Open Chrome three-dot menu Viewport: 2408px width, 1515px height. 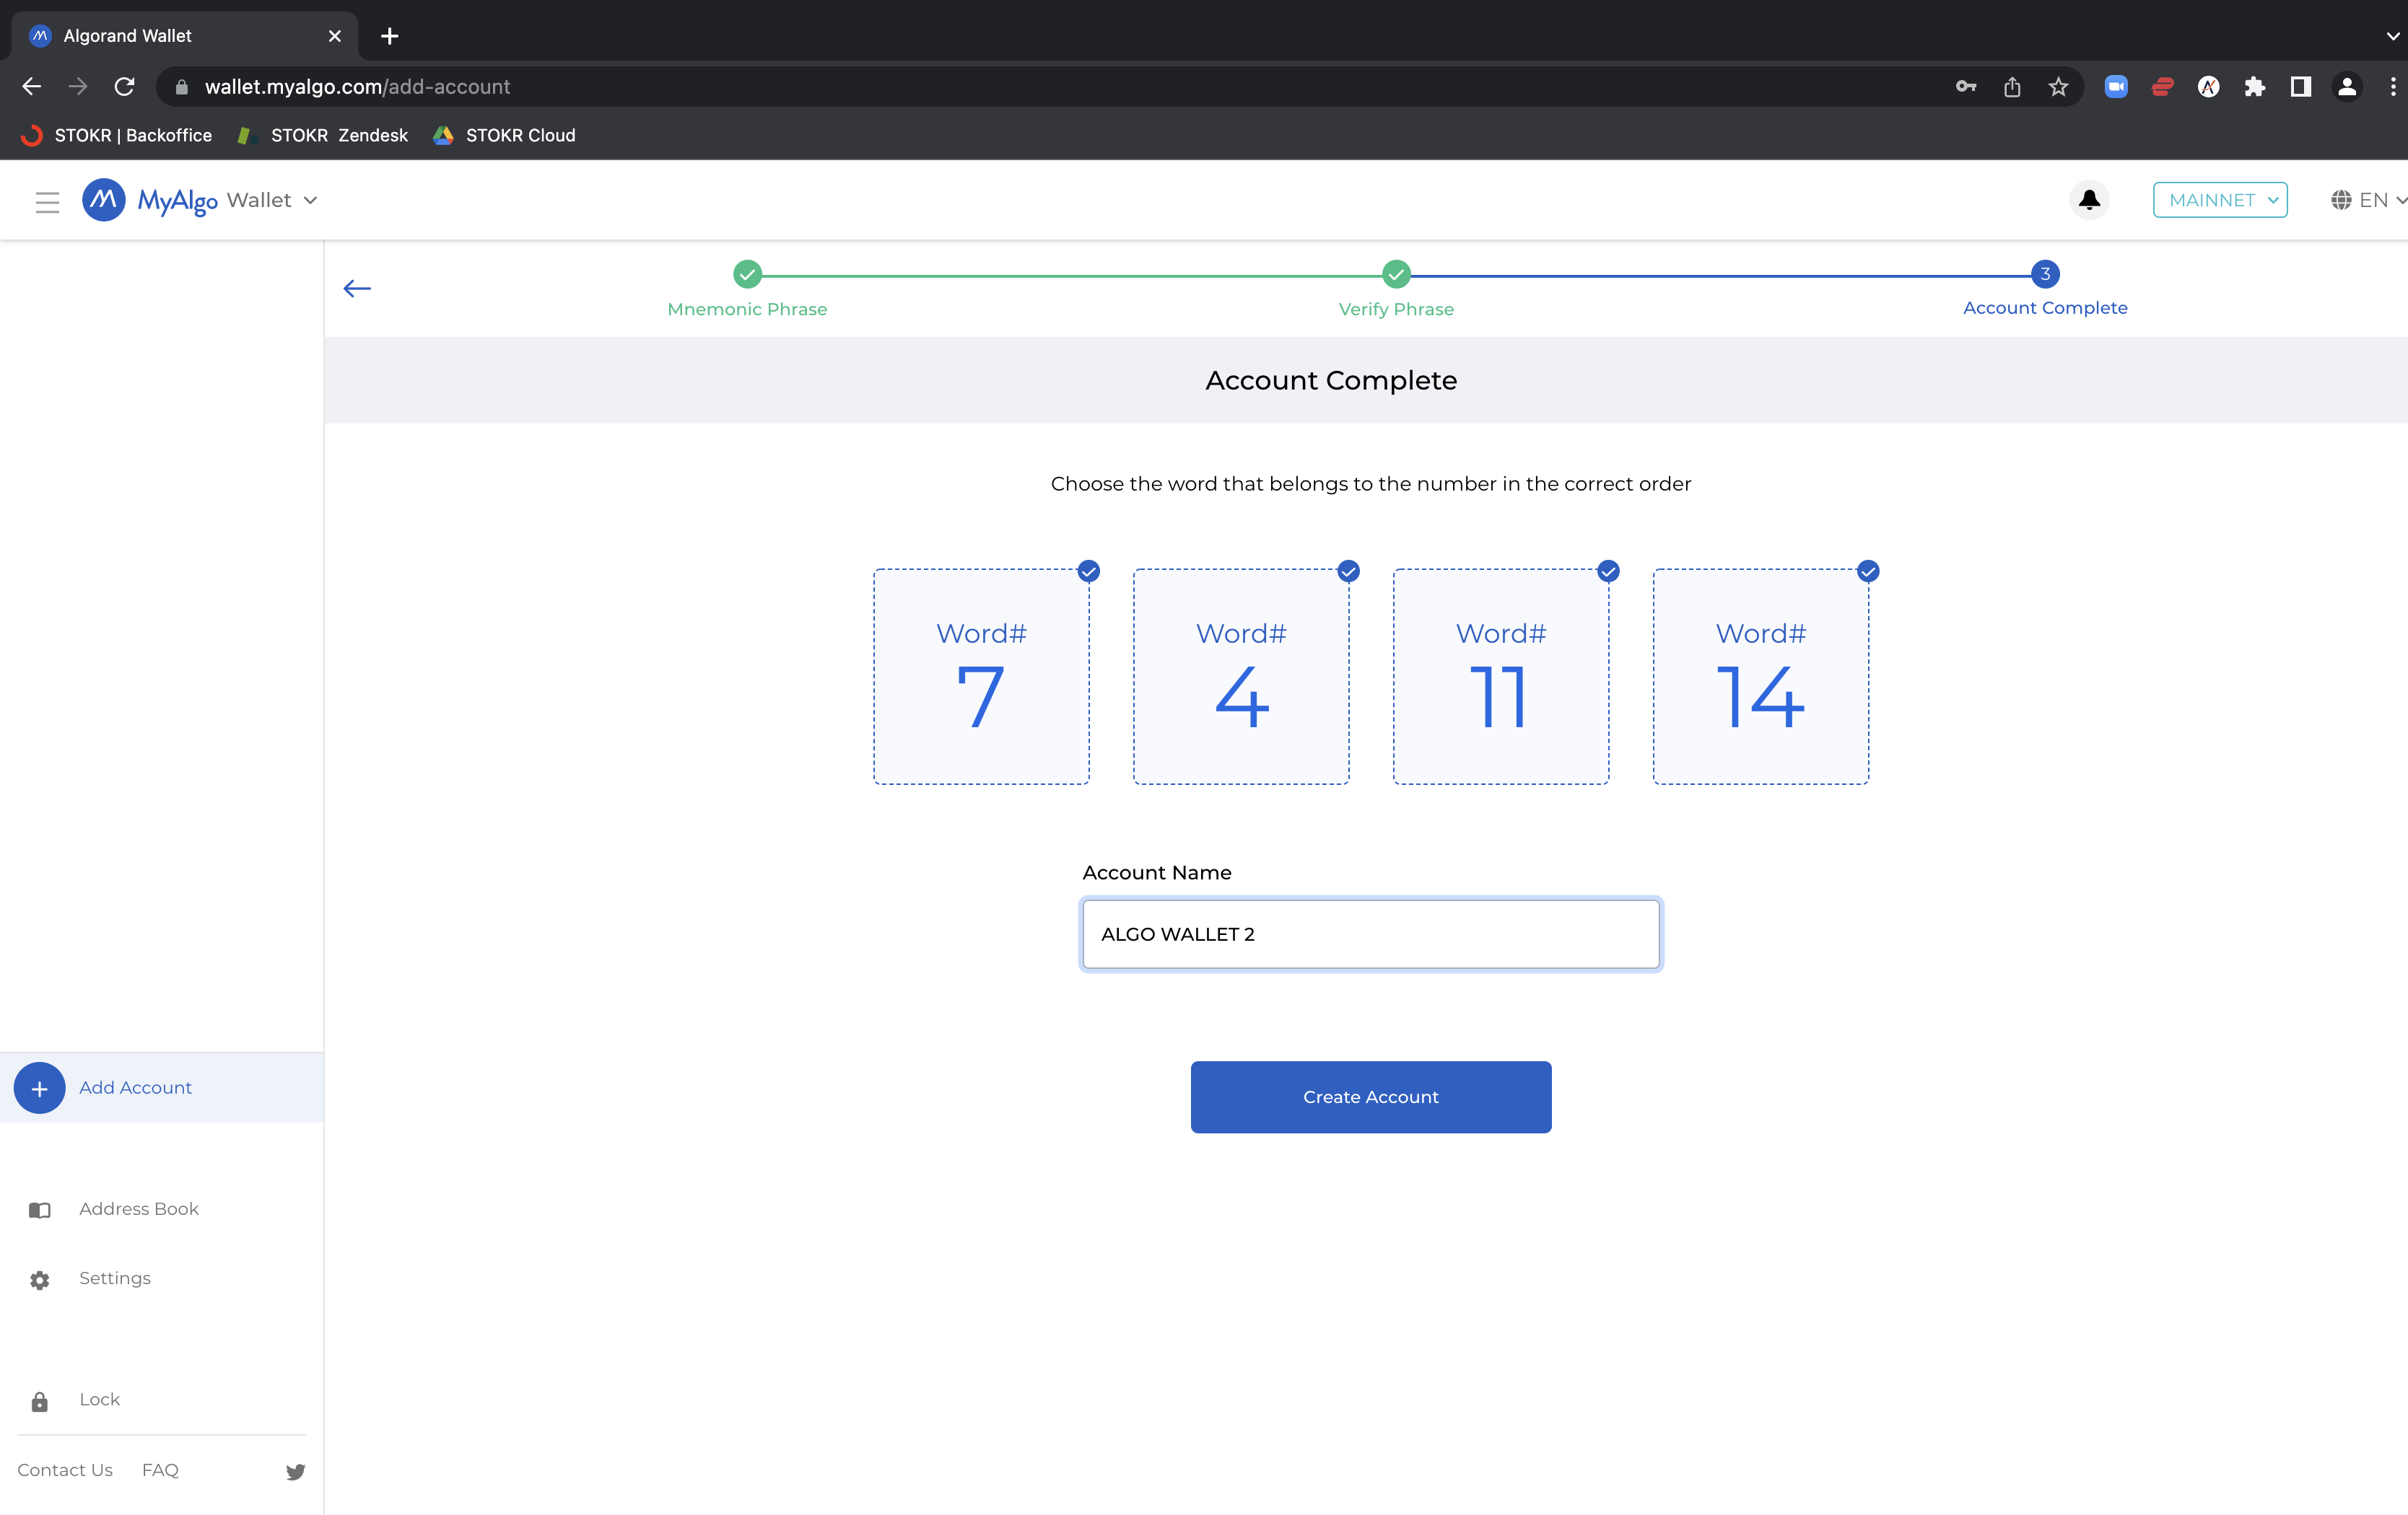point(2392,87)
